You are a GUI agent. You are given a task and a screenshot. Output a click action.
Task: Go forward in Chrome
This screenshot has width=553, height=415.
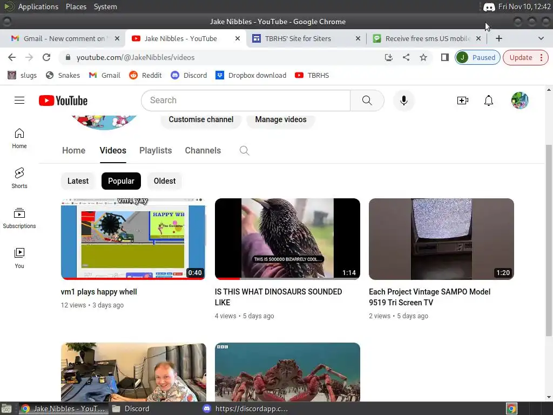(29, 57)
